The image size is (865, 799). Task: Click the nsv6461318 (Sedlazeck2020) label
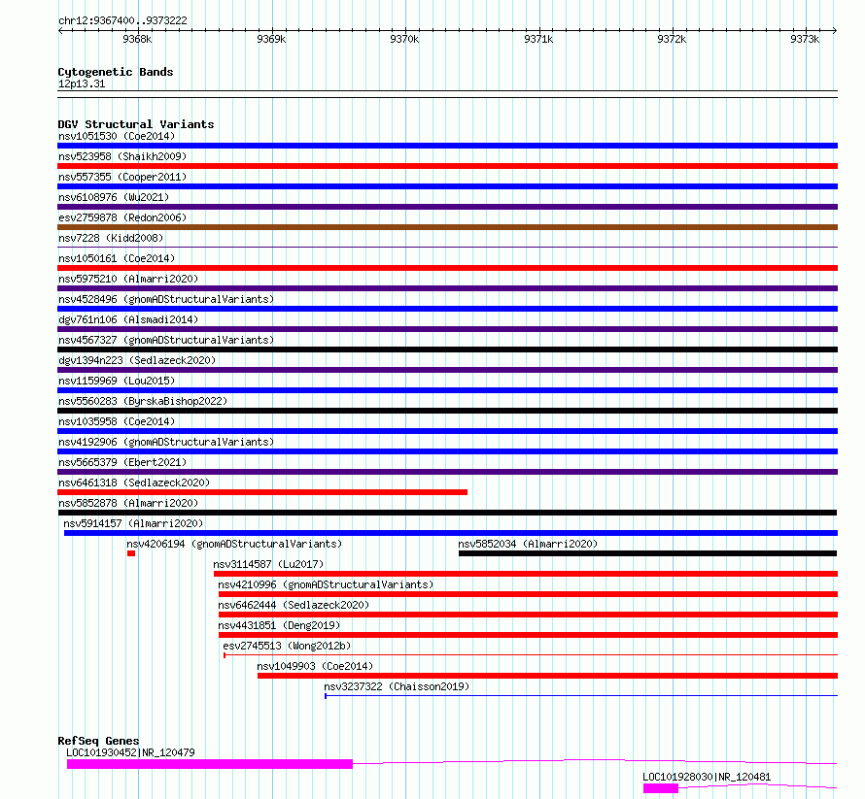pos(134,483)
